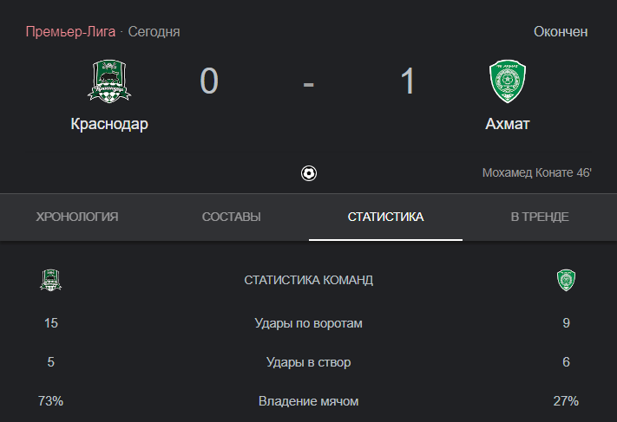617x422 pixels.
Task: Click small Akhmat crest in team statistics
Action: pos(567,280)
